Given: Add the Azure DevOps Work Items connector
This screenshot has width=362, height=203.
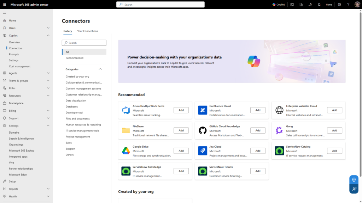Looking at the screenshot, I should 181,110.
